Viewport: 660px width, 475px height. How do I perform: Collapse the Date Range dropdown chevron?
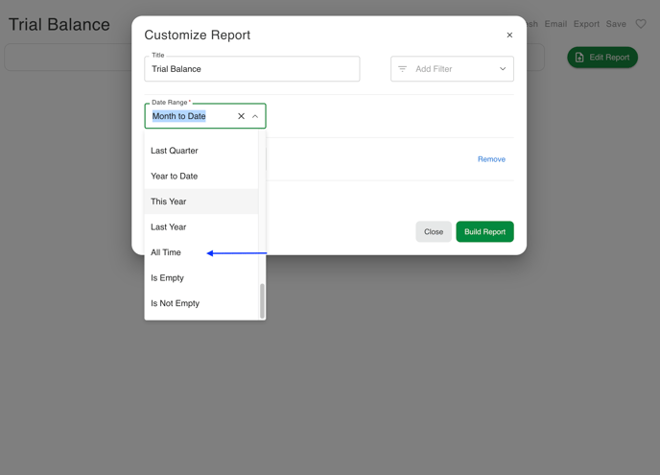click(255, 116)
